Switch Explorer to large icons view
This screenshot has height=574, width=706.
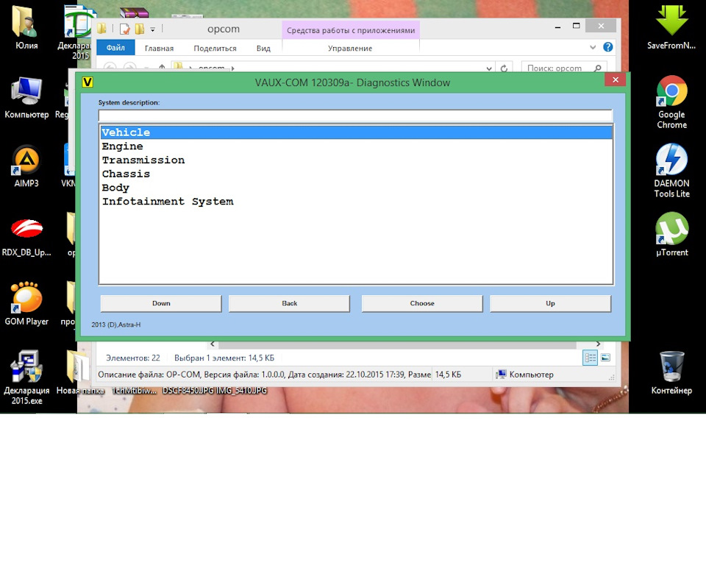(605, 358)
